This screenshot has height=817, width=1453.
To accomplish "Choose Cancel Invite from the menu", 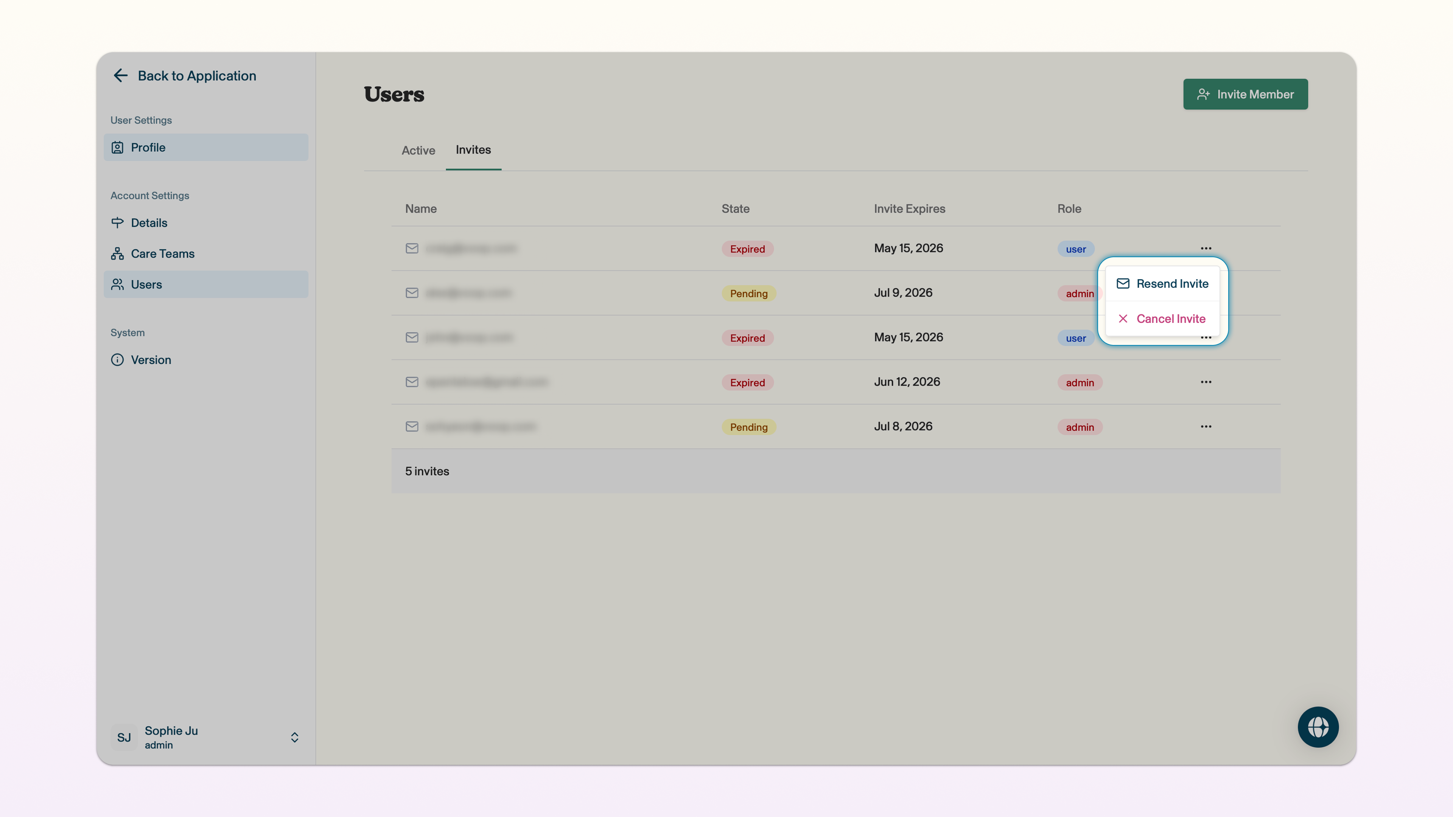I will click(1162, 318).
